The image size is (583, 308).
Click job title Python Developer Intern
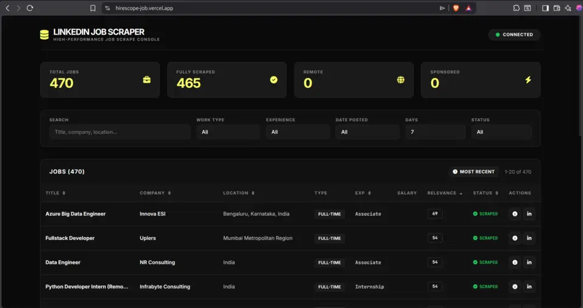coord(87,287)
